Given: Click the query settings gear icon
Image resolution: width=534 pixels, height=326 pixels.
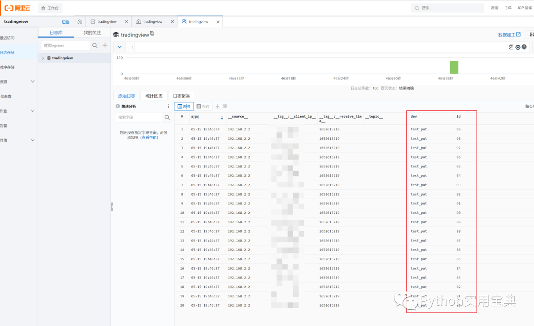Looking at the screenshot, I should pyautogui.click(x=518, y=47).
